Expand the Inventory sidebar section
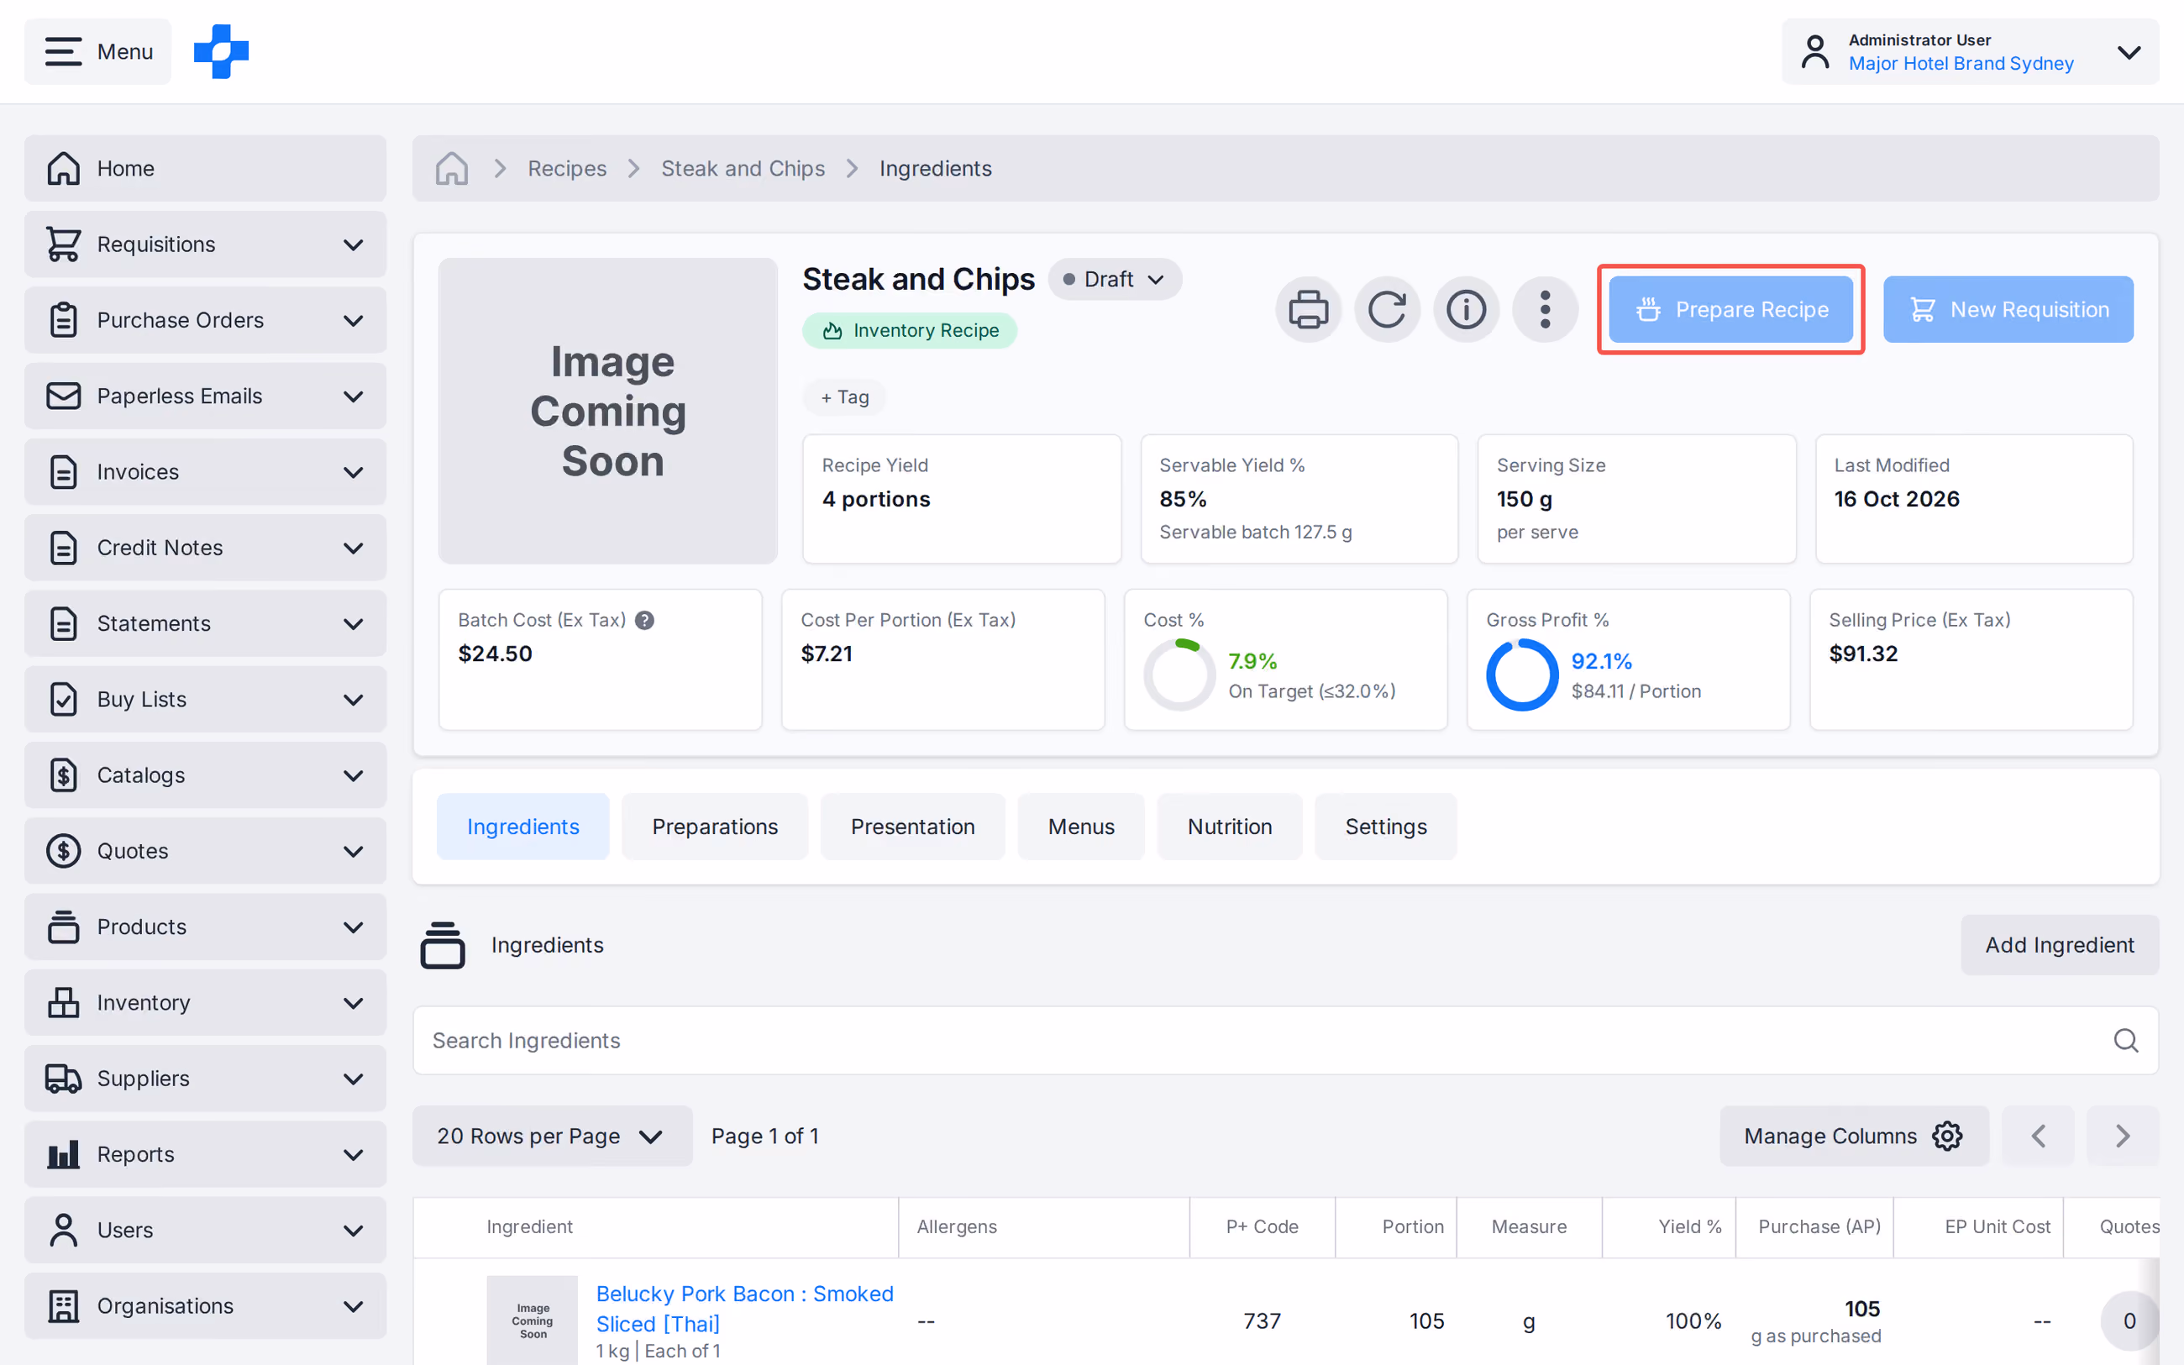Screen dimensions: 2184x1365 pyautogui.click(x=205, y=1003)
